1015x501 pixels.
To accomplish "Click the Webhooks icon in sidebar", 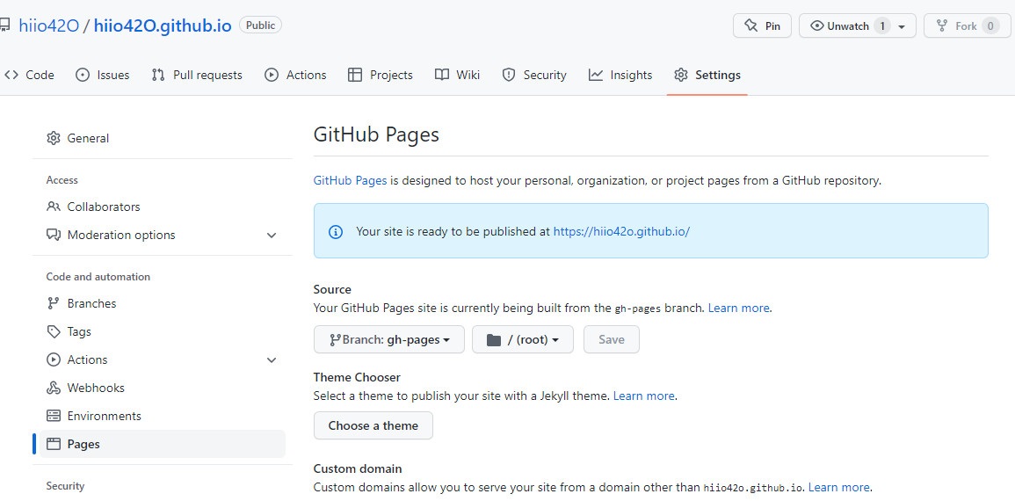I will coord(53,388).
